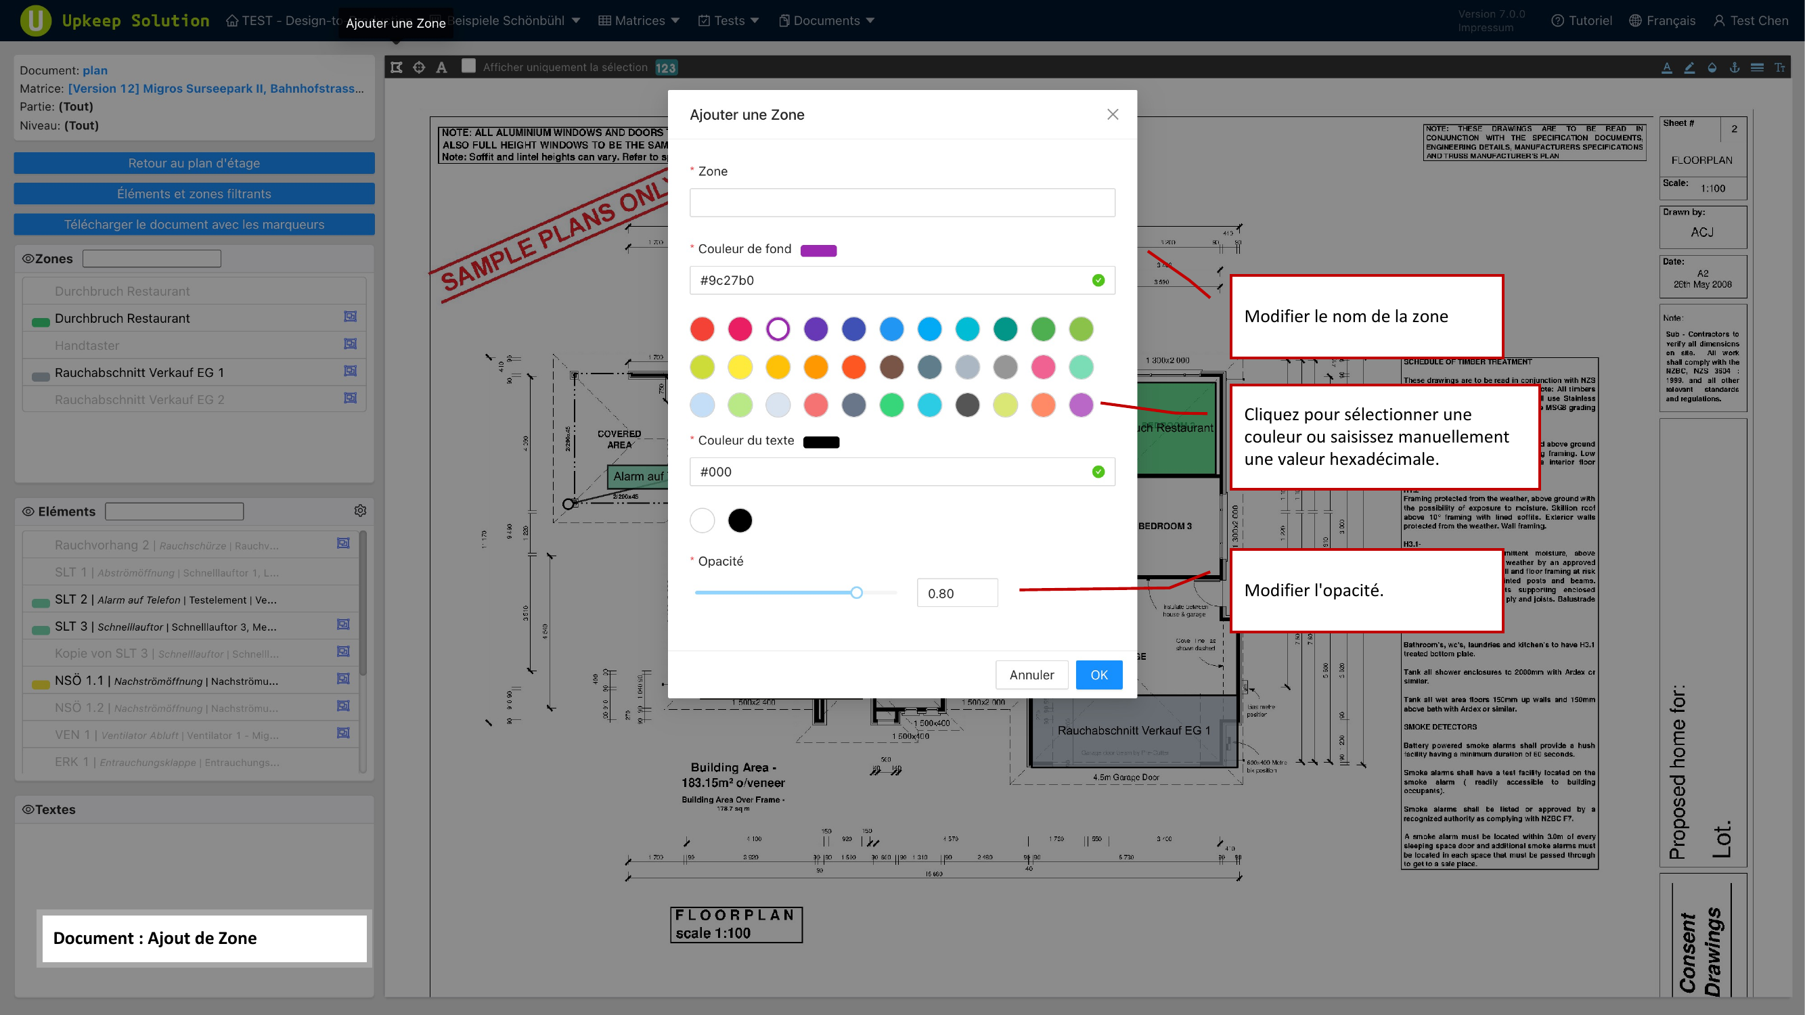Click the pencil border color icon
Image resolution: width=1805 pixels, height=1015 pixels.
click(1689, 67)
